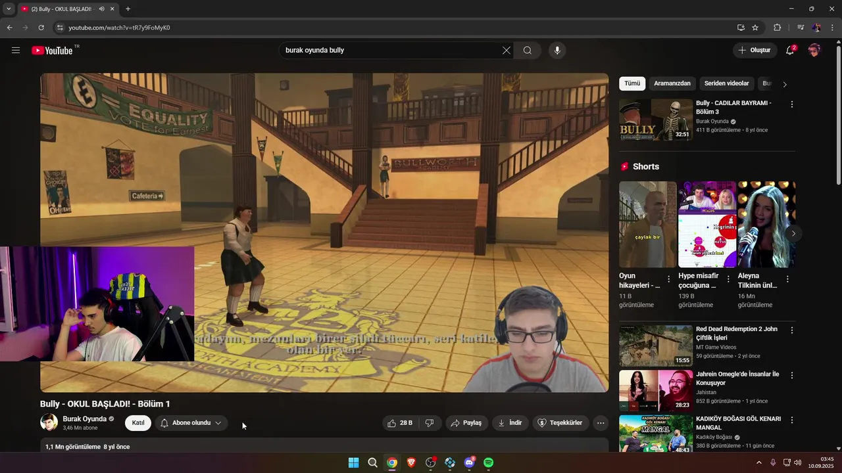
Task: Open the Abone olundu subscription dropdown
Action: pos(191,423)
